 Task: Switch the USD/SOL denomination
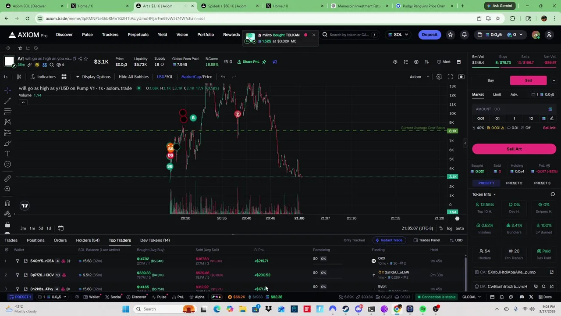tap(165, 77)
